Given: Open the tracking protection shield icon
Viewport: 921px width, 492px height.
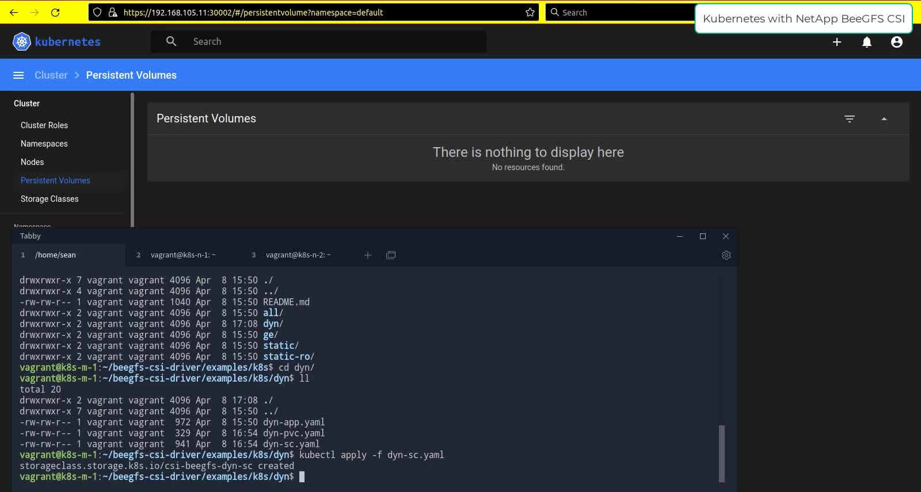Looking at the screenshot, I should [97, 12].
